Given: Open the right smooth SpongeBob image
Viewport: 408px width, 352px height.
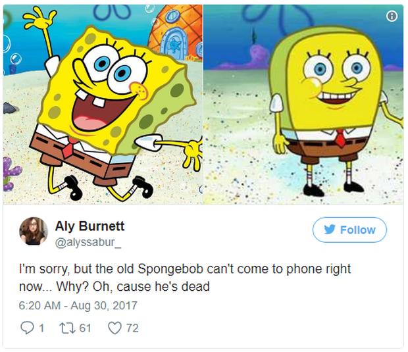Looking at the screenshot, I should tap(303, 102).
